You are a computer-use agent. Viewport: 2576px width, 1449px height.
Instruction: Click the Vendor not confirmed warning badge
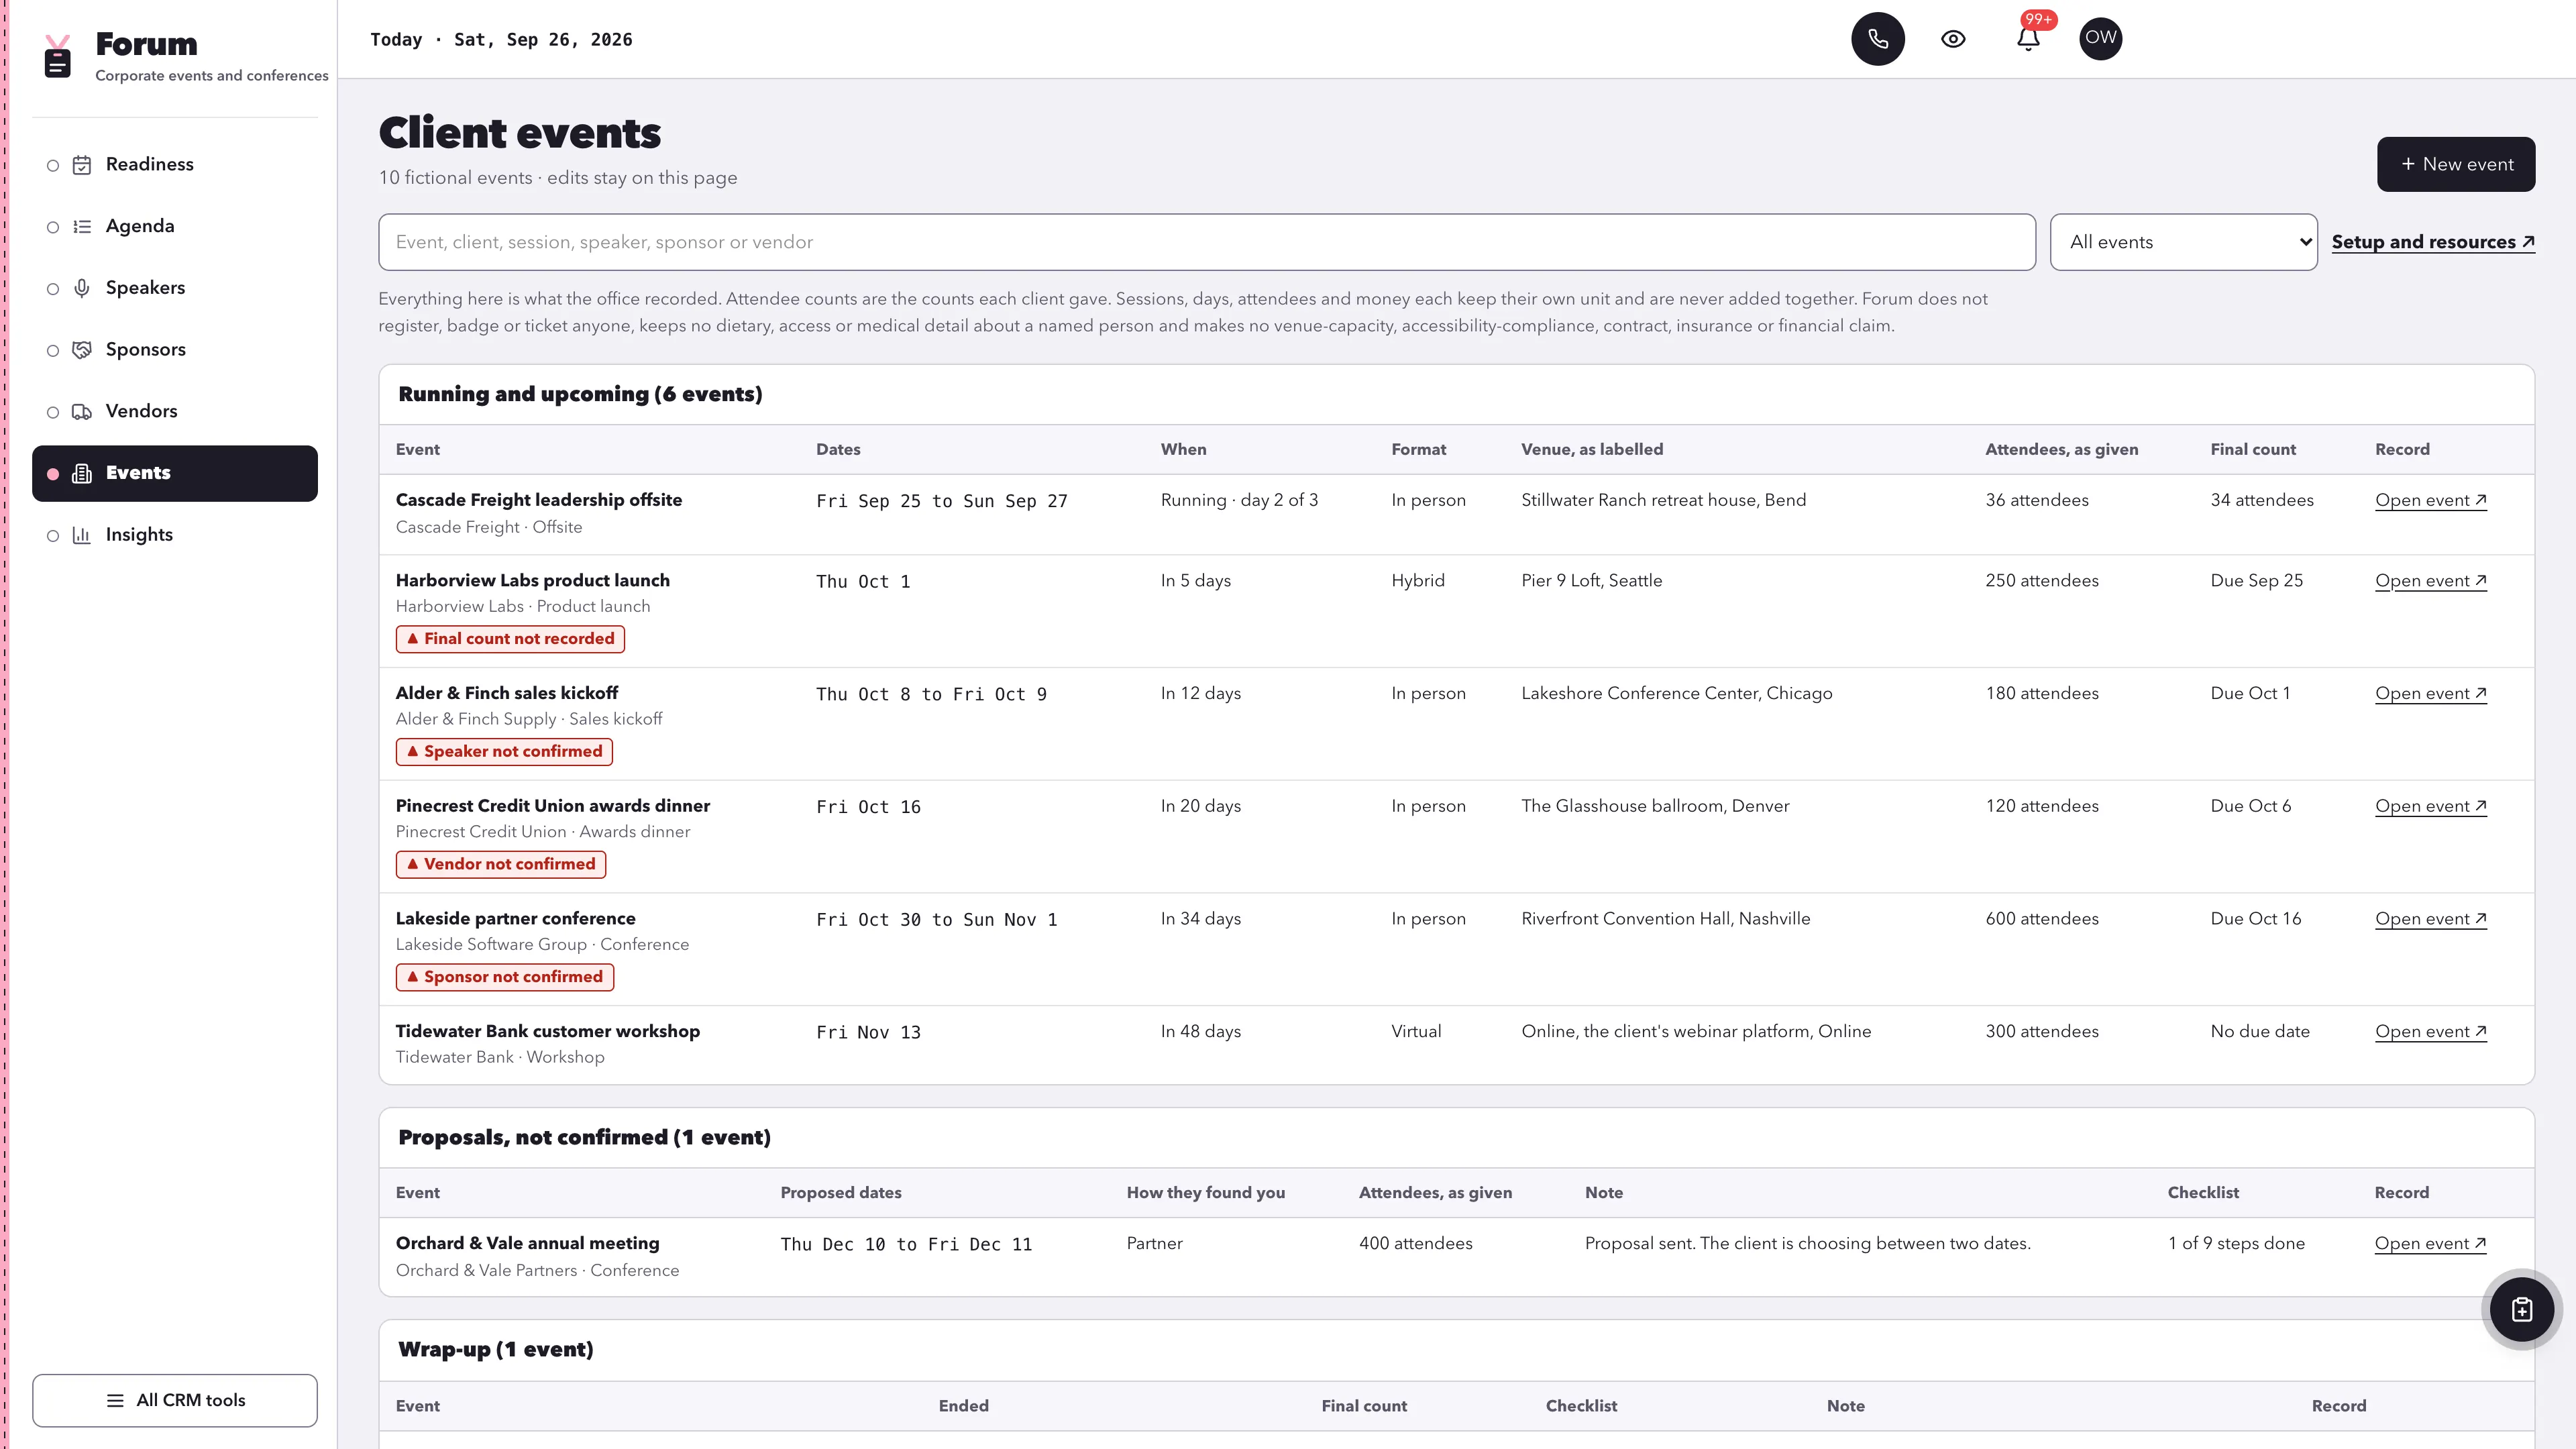(x=500, y=864)
